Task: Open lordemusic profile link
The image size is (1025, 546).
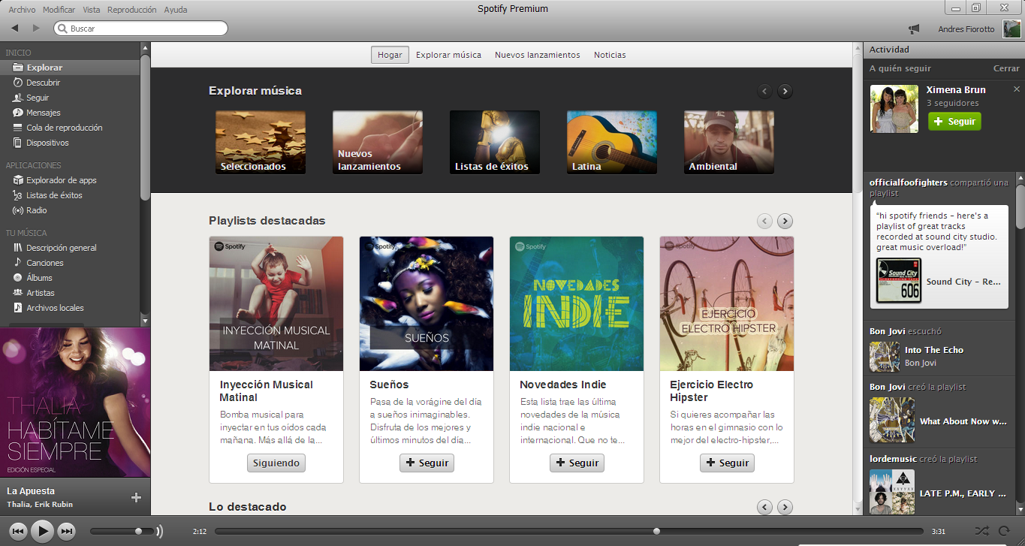Action: pyautogui.click(x=894, y=459)
